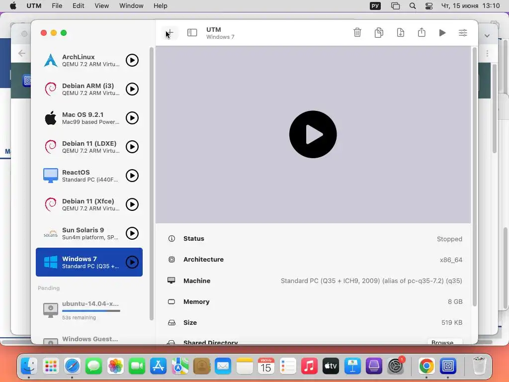Viewport: 509px width, 382px height.
Task: Click the Architecture chip icon
Action: coord(171,260)
